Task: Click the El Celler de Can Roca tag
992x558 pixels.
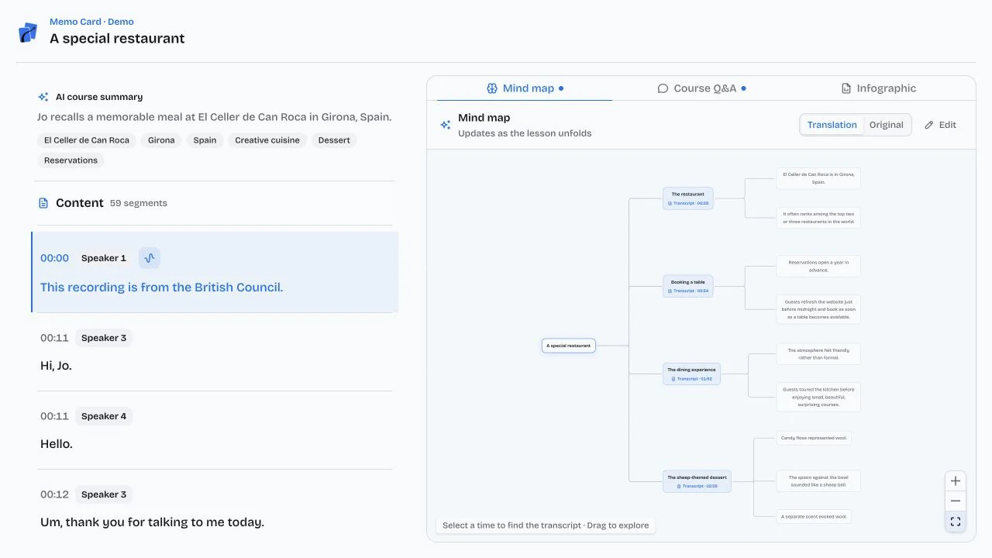Action: point(87,140)
